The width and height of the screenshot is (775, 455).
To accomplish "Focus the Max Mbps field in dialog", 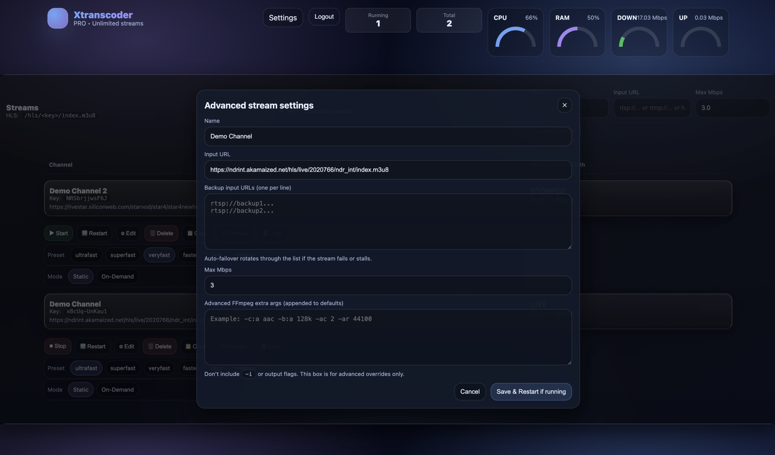I will 388,285.
